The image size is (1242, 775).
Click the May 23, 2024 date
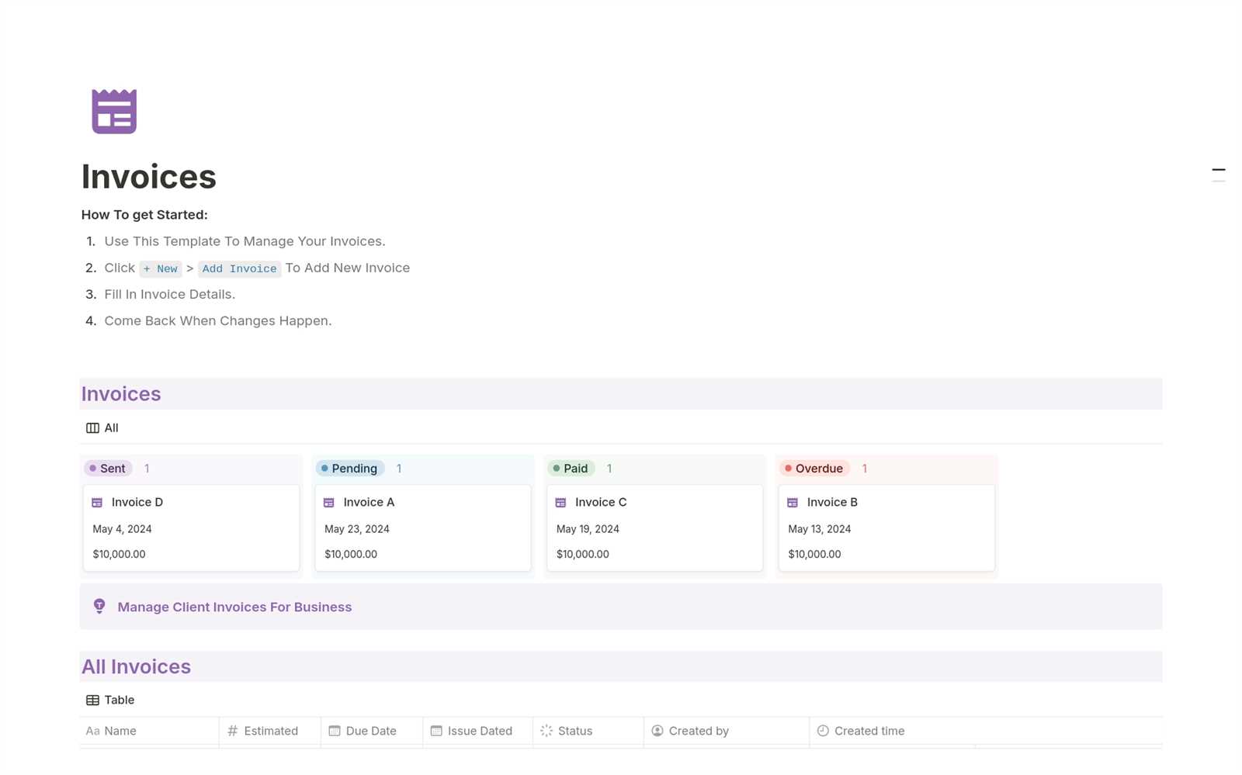[x=357, y=529]
